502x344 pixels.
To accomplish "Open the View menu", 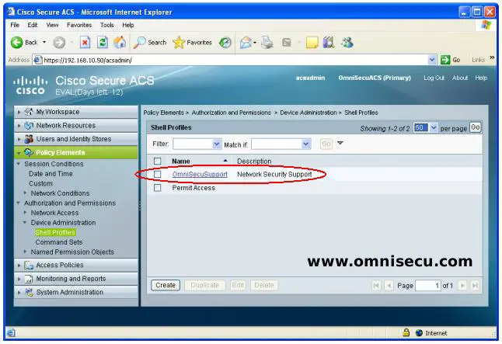I will [52, 25].
